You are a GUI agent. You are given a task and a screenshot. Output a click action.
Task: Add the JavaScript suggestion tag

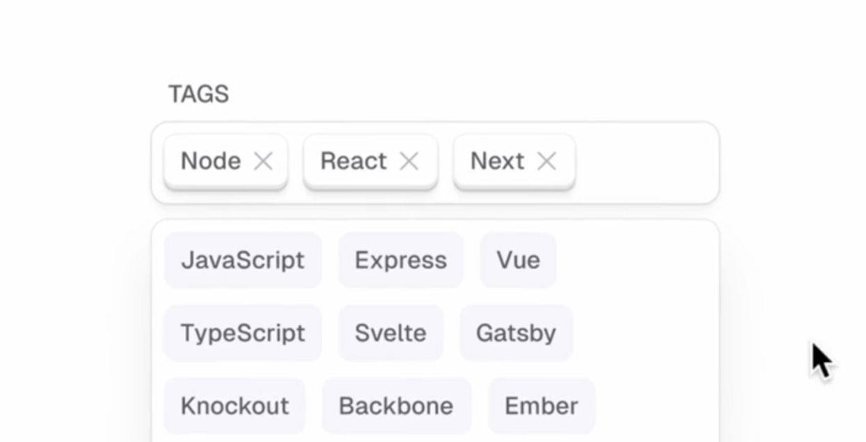243,261
